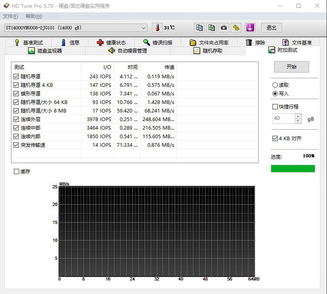Switch to the 基准测试 tab
Viewport: 327px width, 294px height.
(29, 43)
